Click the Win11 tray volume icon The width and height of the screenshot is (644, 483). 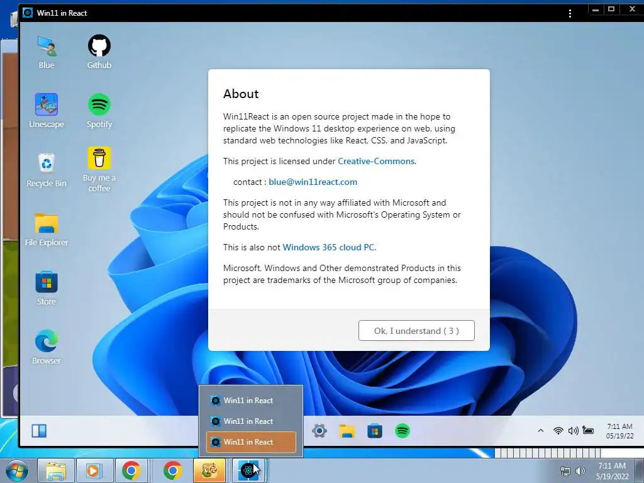pos(573,431)
